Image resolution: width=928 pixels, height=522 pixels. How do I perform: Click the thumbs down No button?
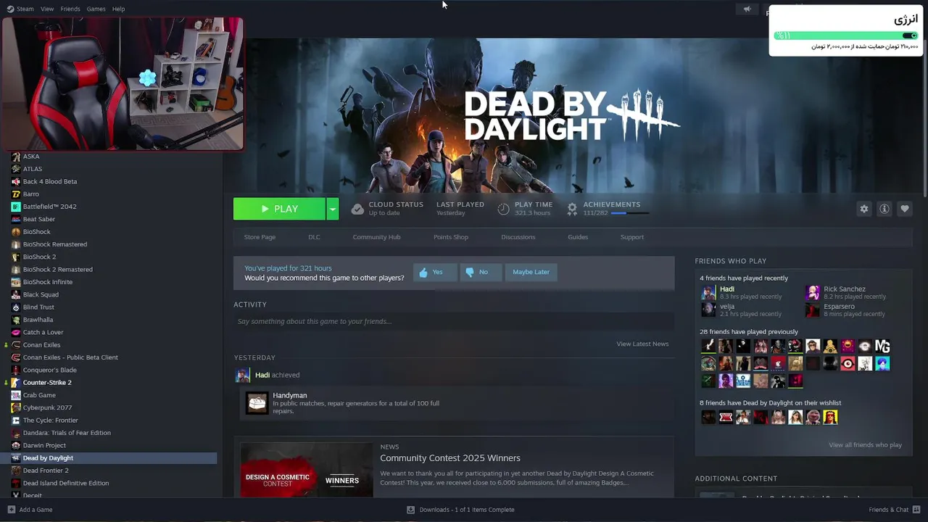(x=481, y=272)
